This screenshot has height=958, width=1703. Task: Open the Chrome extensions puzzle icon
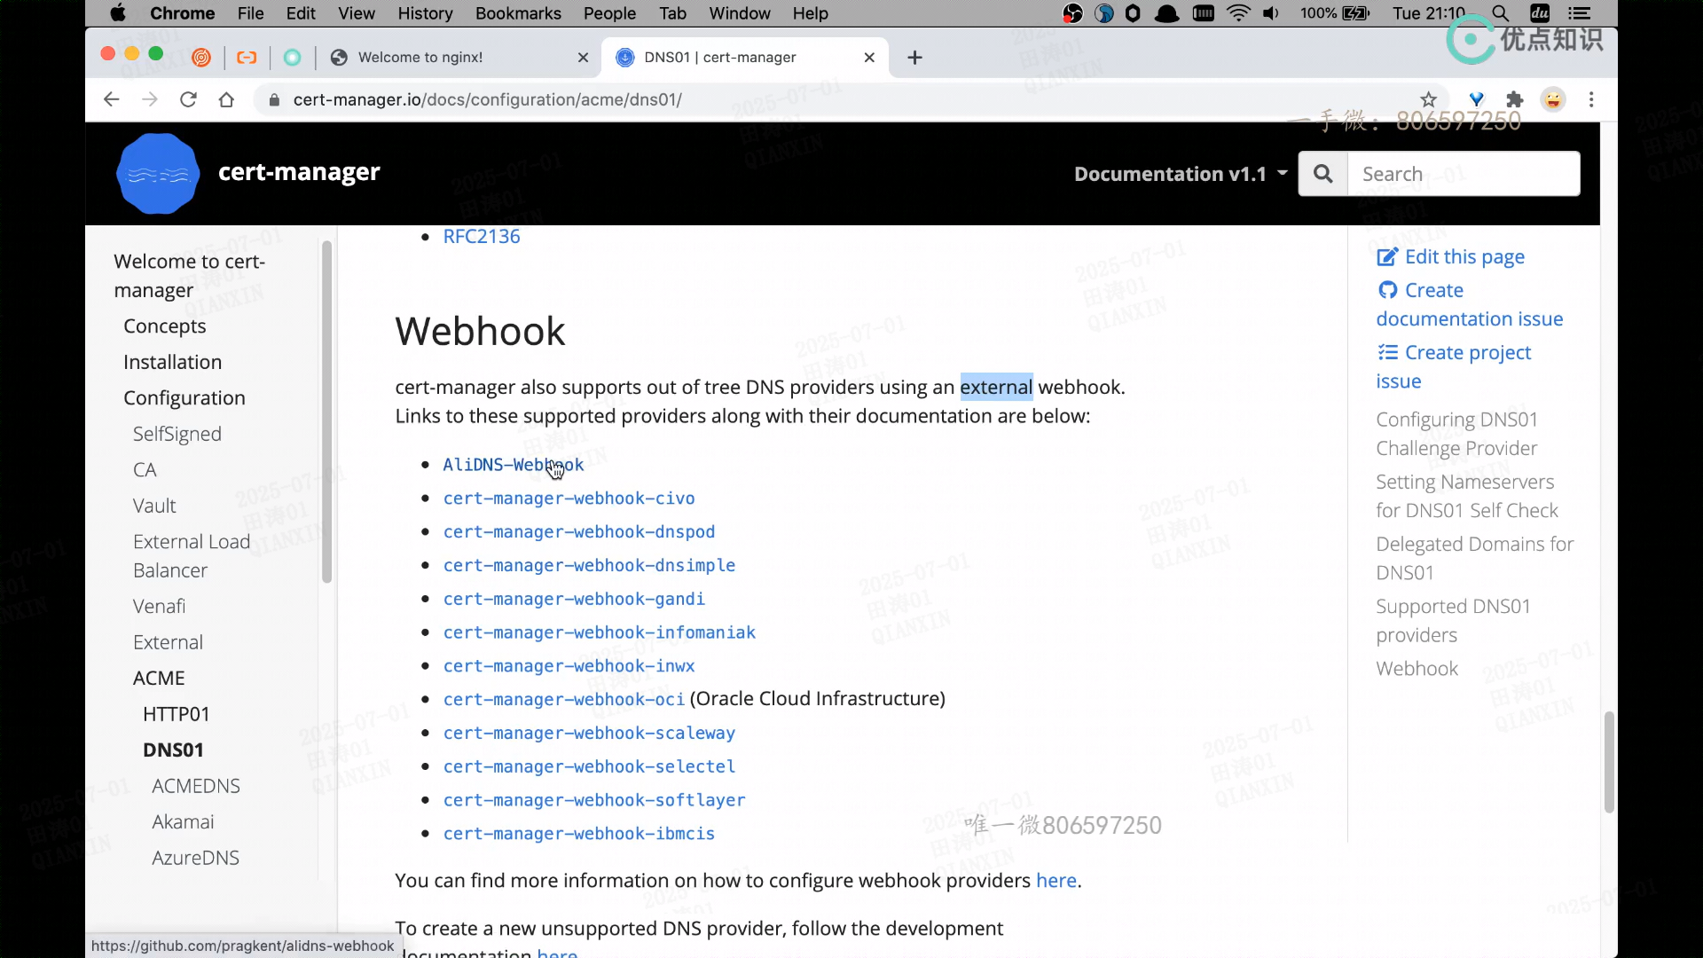1515,99
